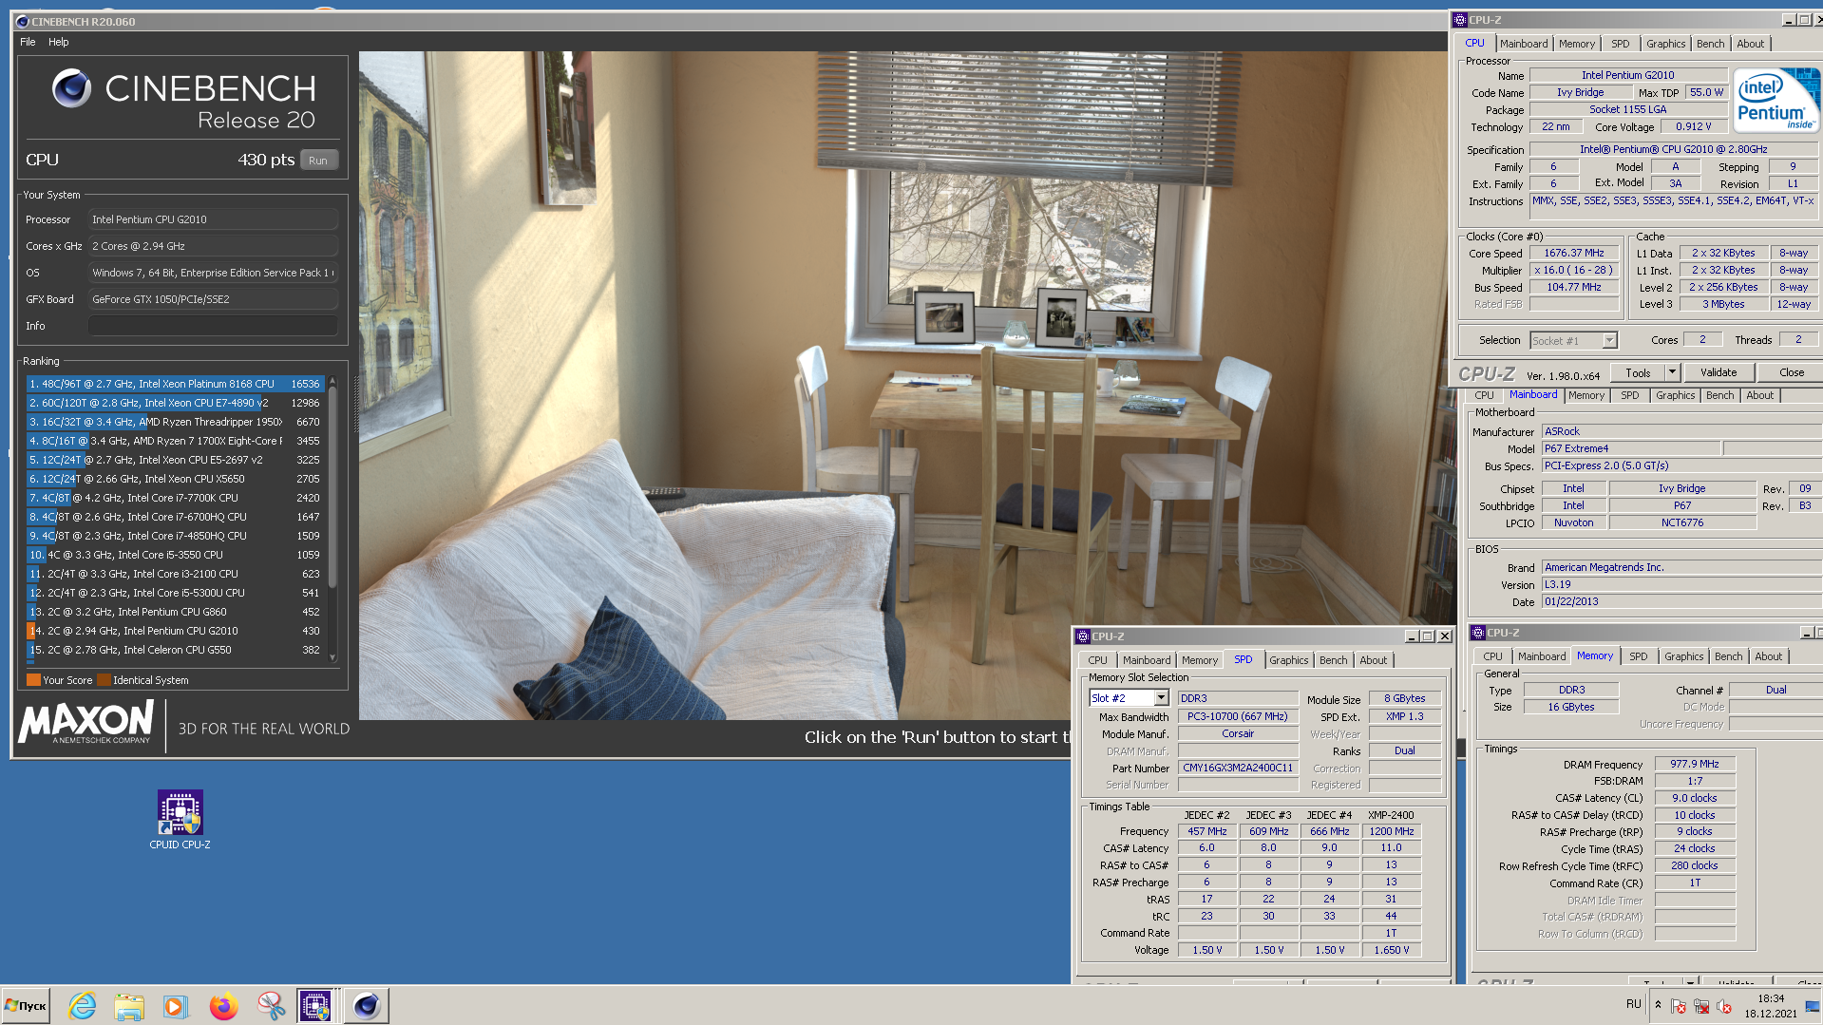Click the Cinebench logo sphere icon
Screen dimensions: 1823x1025
pos(71,88)
